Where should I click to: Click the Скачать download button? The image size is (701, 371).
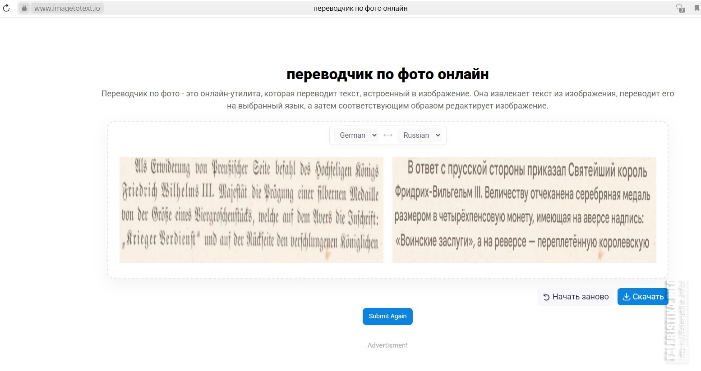(x=642, y=297)
